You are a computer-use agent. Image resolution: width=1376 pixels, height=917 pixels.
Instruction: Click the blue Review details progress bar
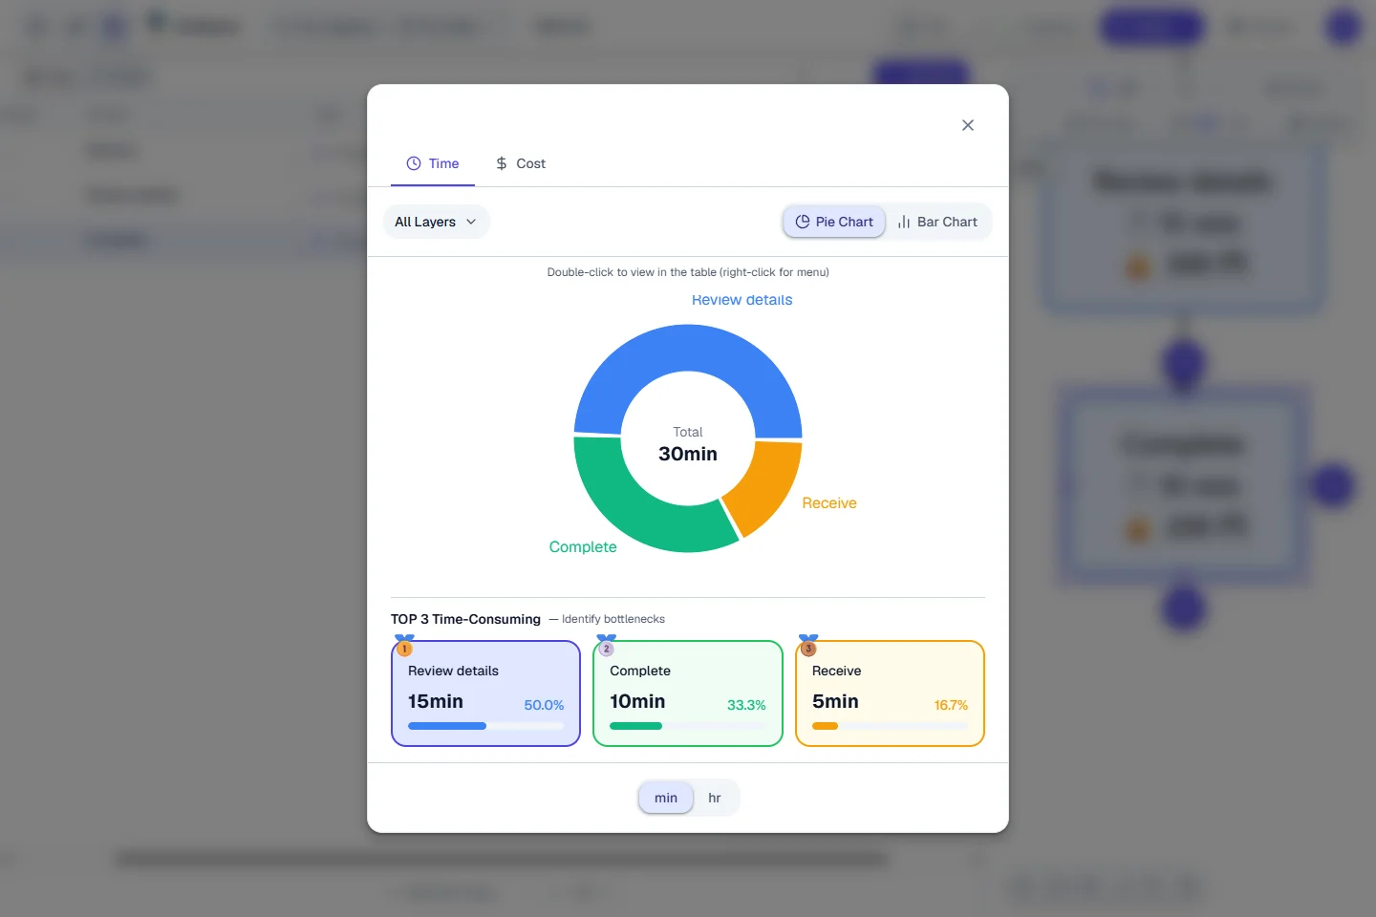pos(485,726)
